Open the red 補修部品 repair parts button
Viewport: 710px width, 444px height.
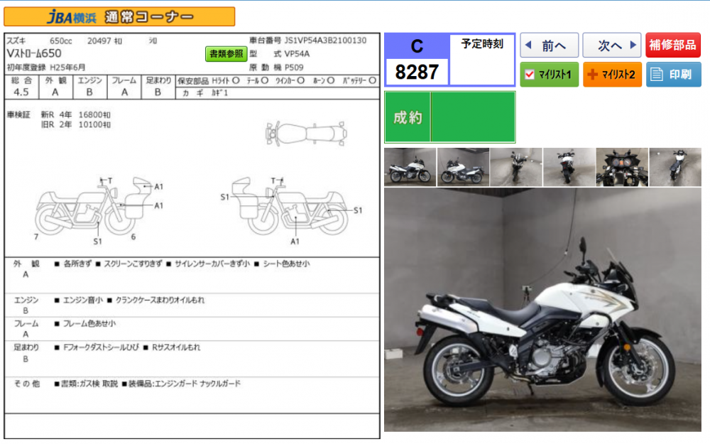(673, 45)
